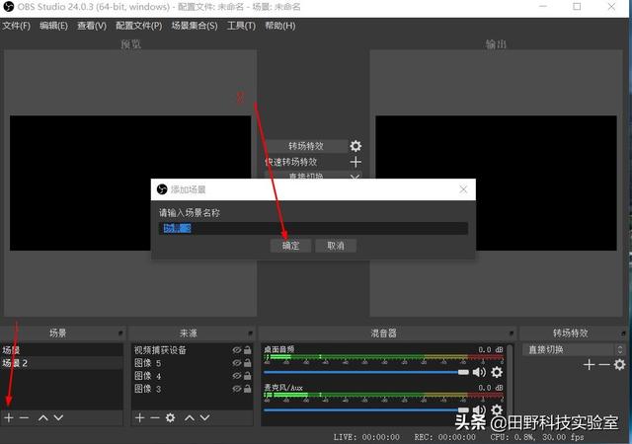632x444 pixels.
Task: Move the scene down in the 场景 list
Action: tap(58, 417)
